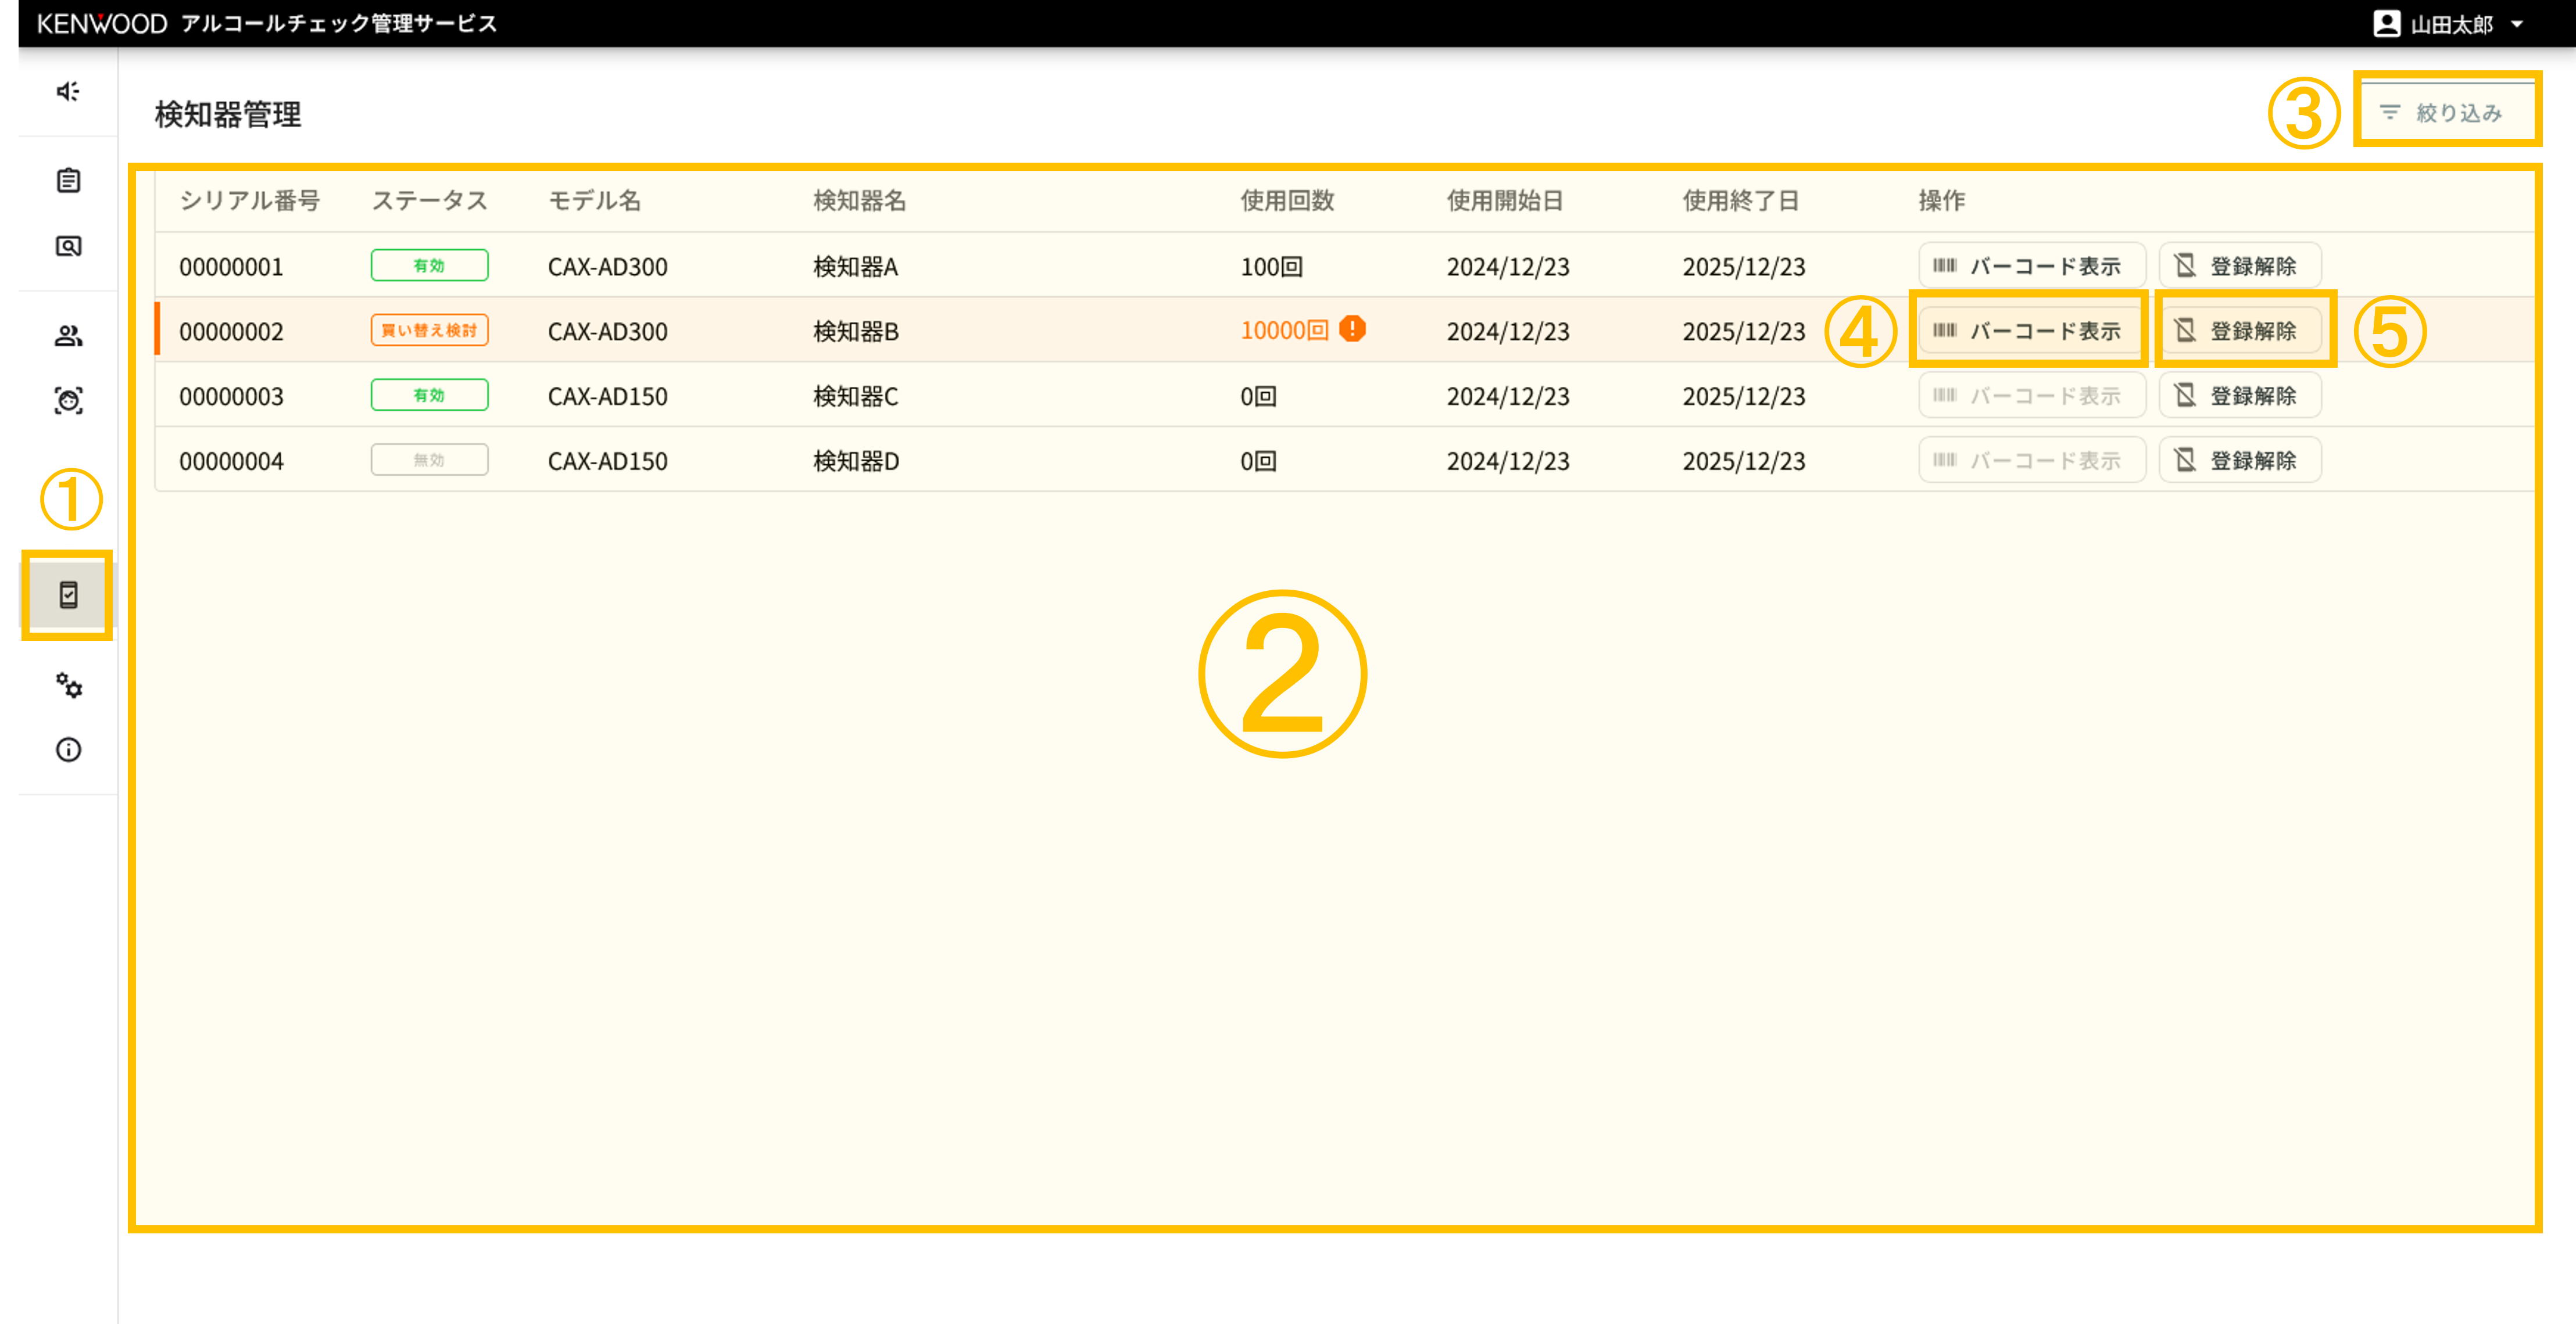Open the settings gears sidebar icon

coord(68,686)
